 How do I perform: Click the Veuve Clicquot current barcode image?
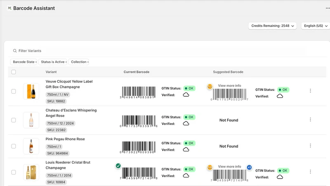click(139, 92)
